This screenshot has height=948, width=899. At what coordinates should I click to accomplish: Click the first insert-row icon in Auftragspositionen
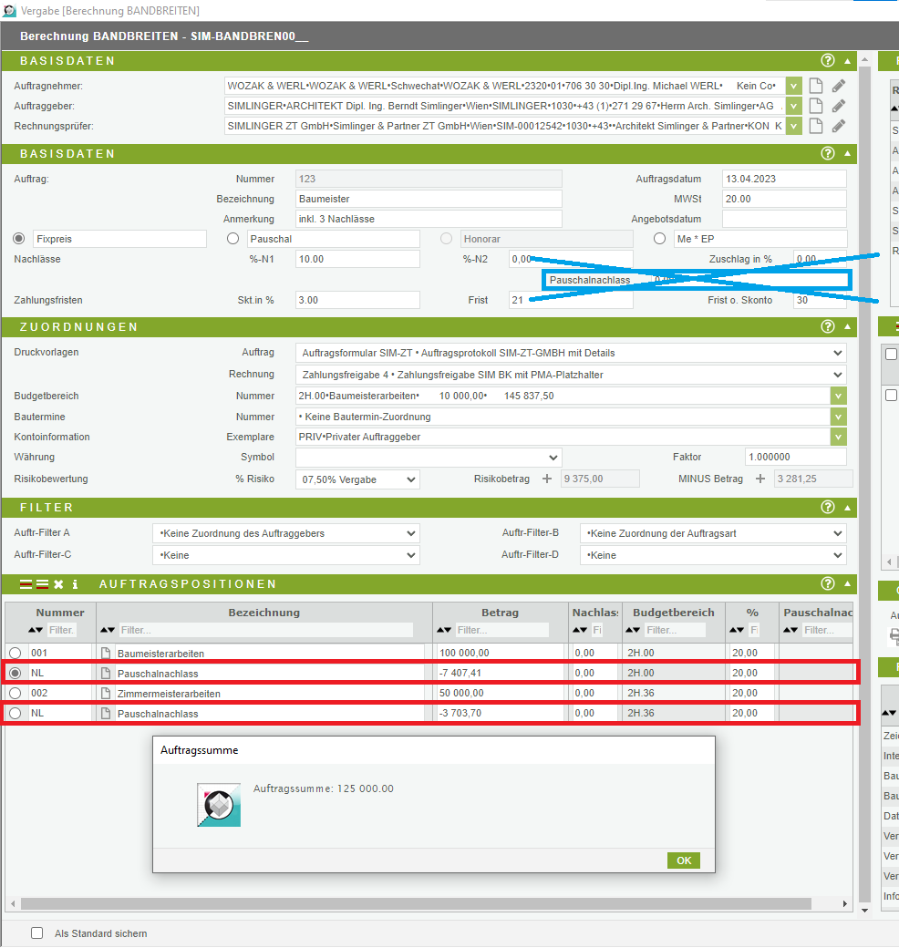point(26,584)
